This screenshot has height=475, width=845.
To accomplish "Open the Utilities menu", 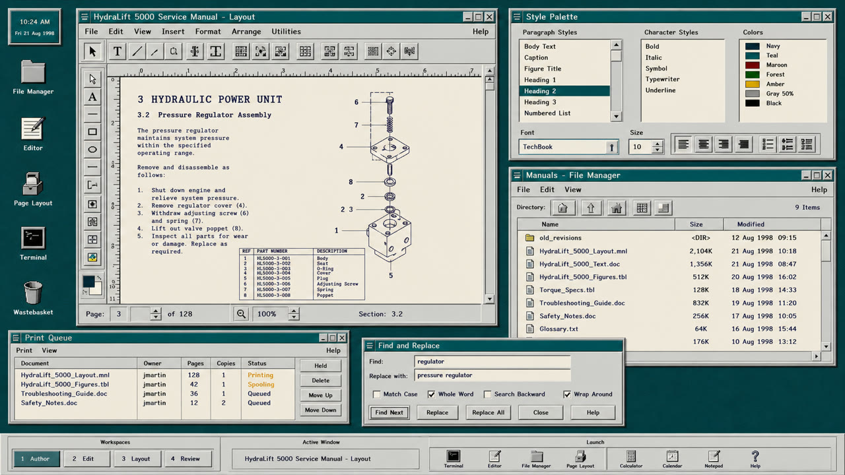I will coord(287,32).
